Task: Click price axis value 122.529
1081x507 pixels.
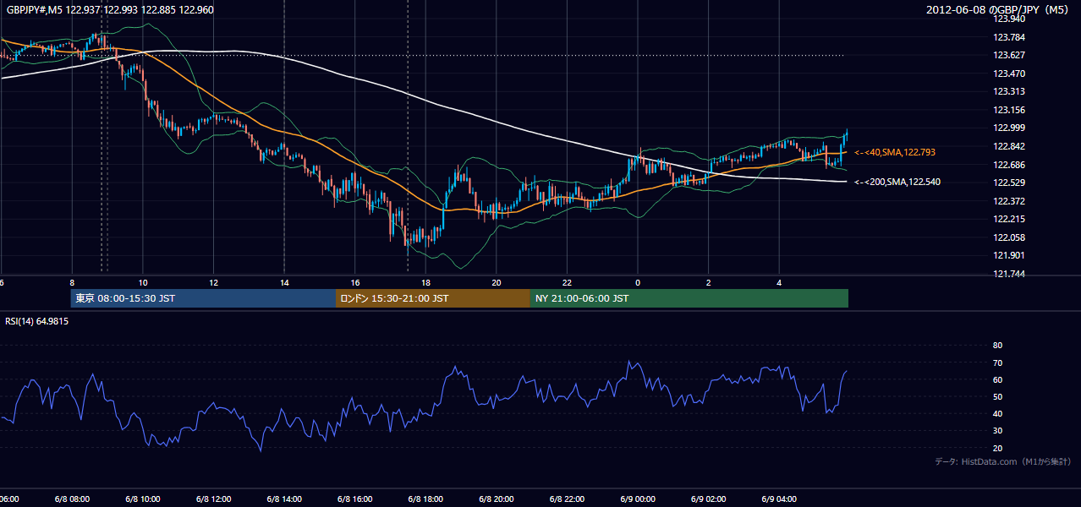Action: (x=1008, y=183)
